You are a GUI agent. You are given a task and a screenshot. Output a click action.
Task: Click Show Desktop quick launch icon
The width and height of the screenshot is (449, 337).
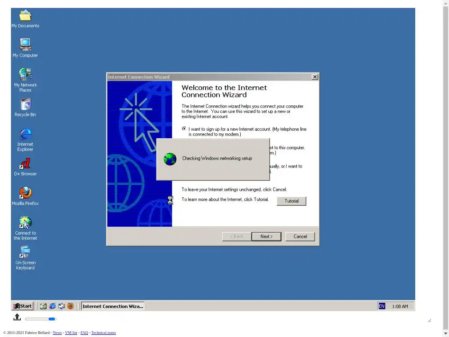[43, 306]
